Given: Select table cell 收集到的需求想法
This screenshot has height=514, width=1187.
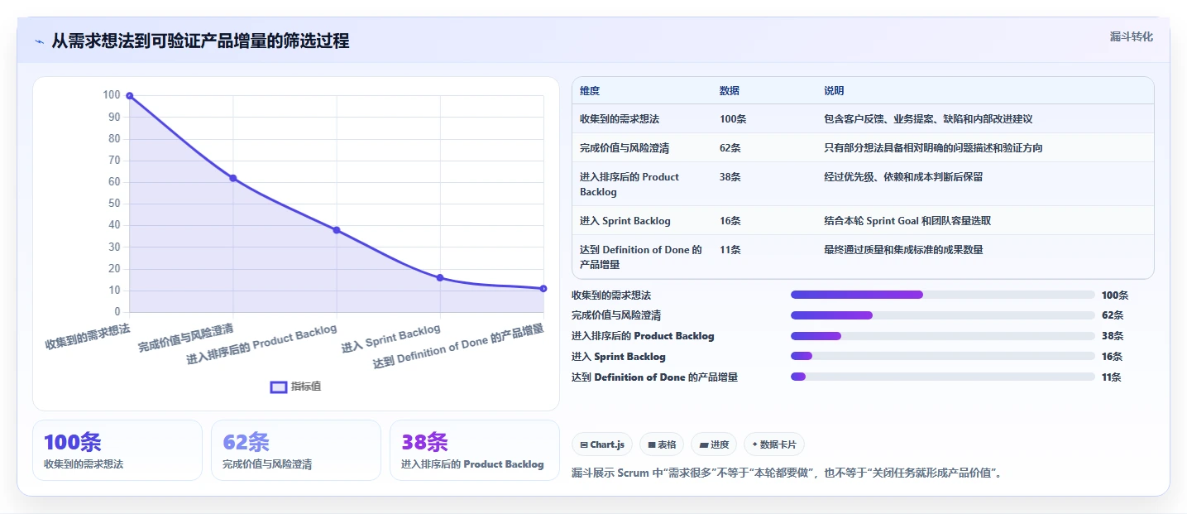Looking at the screenshot, I should [x=620, y=119].
